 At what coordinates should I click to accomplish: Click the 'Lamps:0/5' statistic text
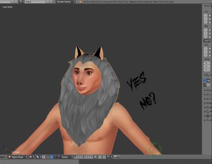click(148, 2)
